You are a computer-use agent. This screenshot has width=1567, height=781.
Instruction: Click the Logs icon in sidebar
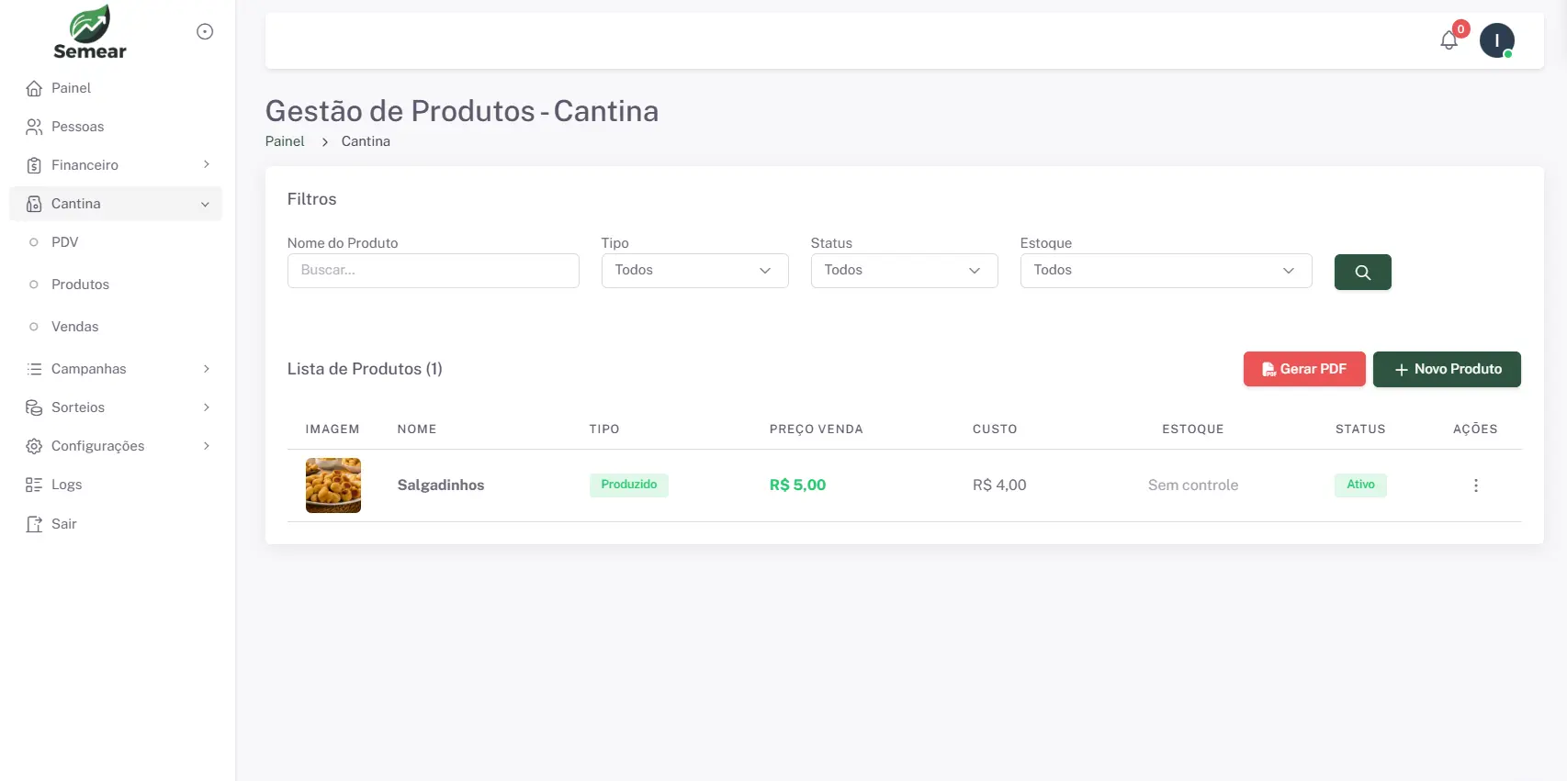pyautogui.click(x=34, y=485)
